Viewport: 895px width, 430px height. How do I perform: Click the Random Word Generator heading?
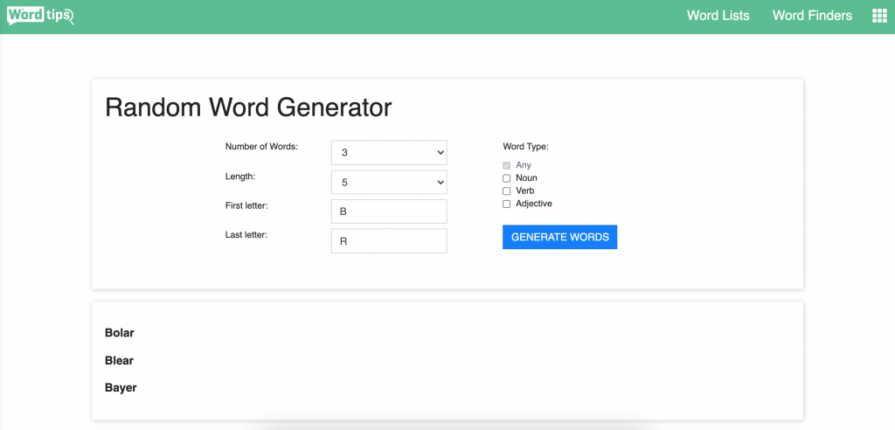[248, 107]
